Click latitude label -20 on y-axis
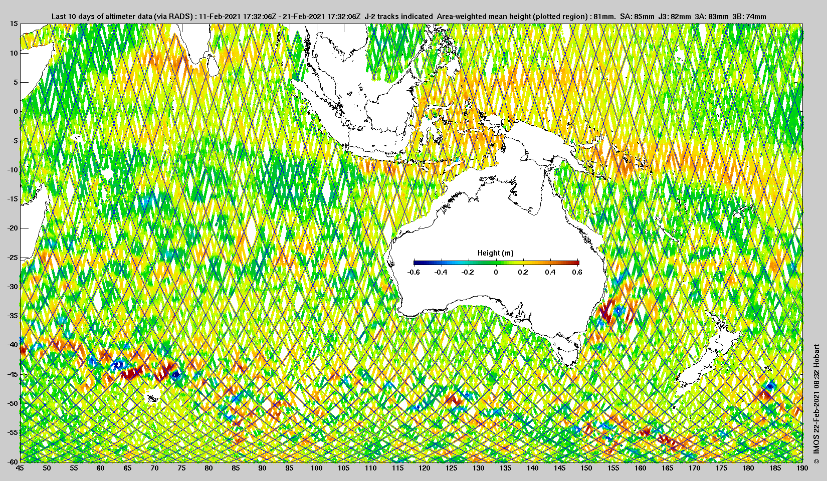The height and width of the screenshot is (481, 827). pyautogui.click(x=13, y=228)
